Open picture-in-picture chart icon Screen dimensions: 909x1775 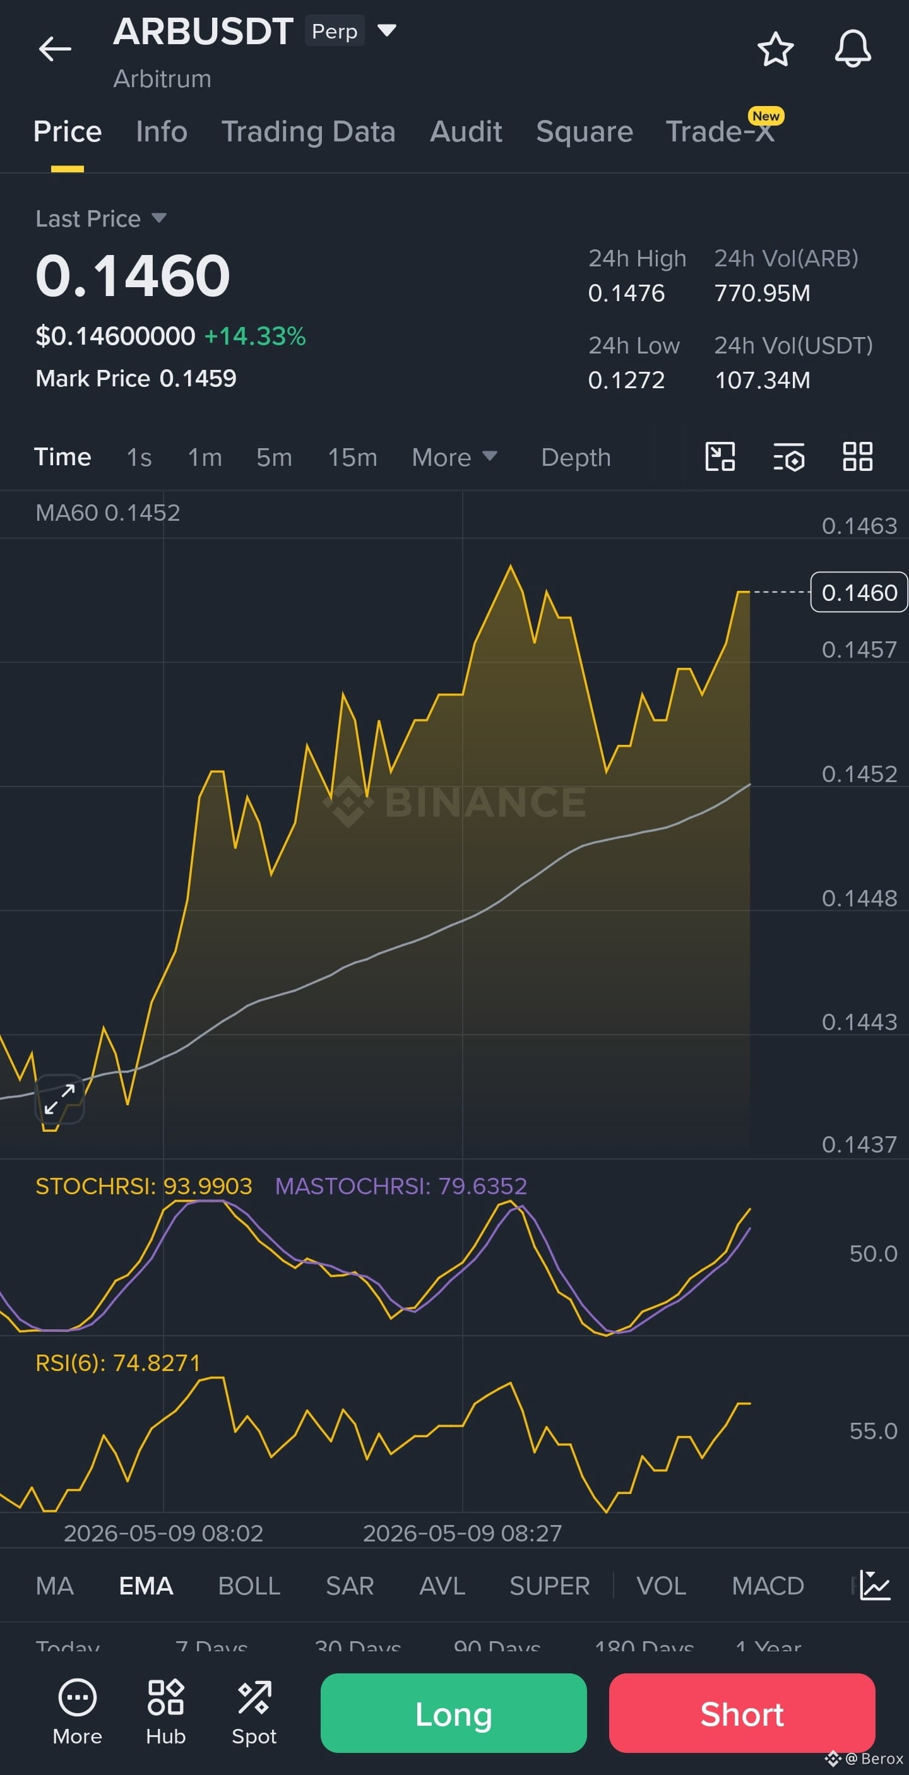click(x=720, y=456)
